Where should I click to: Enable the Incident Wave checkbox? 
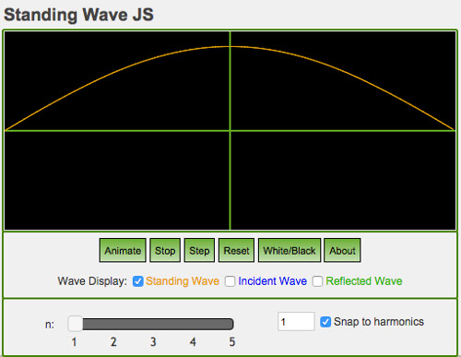pyautogui.click(x=230, y=281)
